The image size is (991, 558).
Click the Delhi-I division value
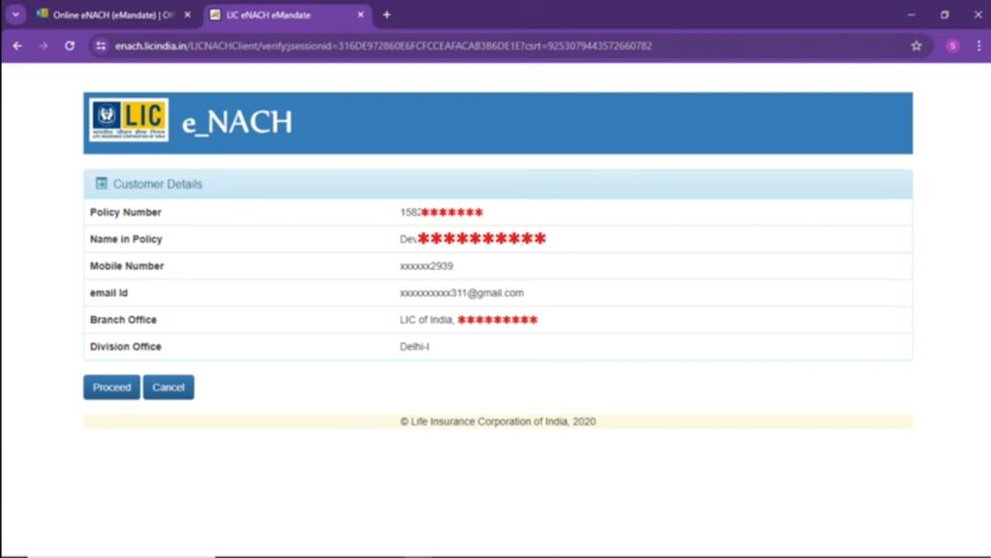pos(414,346)
